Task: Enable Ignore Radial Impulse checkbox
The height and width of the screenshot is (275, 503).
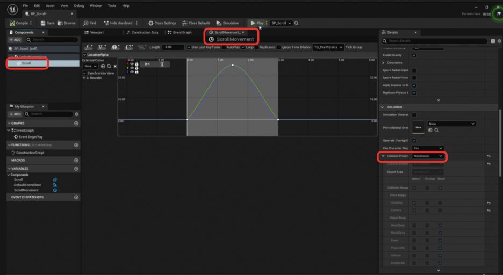Action: click(414, 70)
